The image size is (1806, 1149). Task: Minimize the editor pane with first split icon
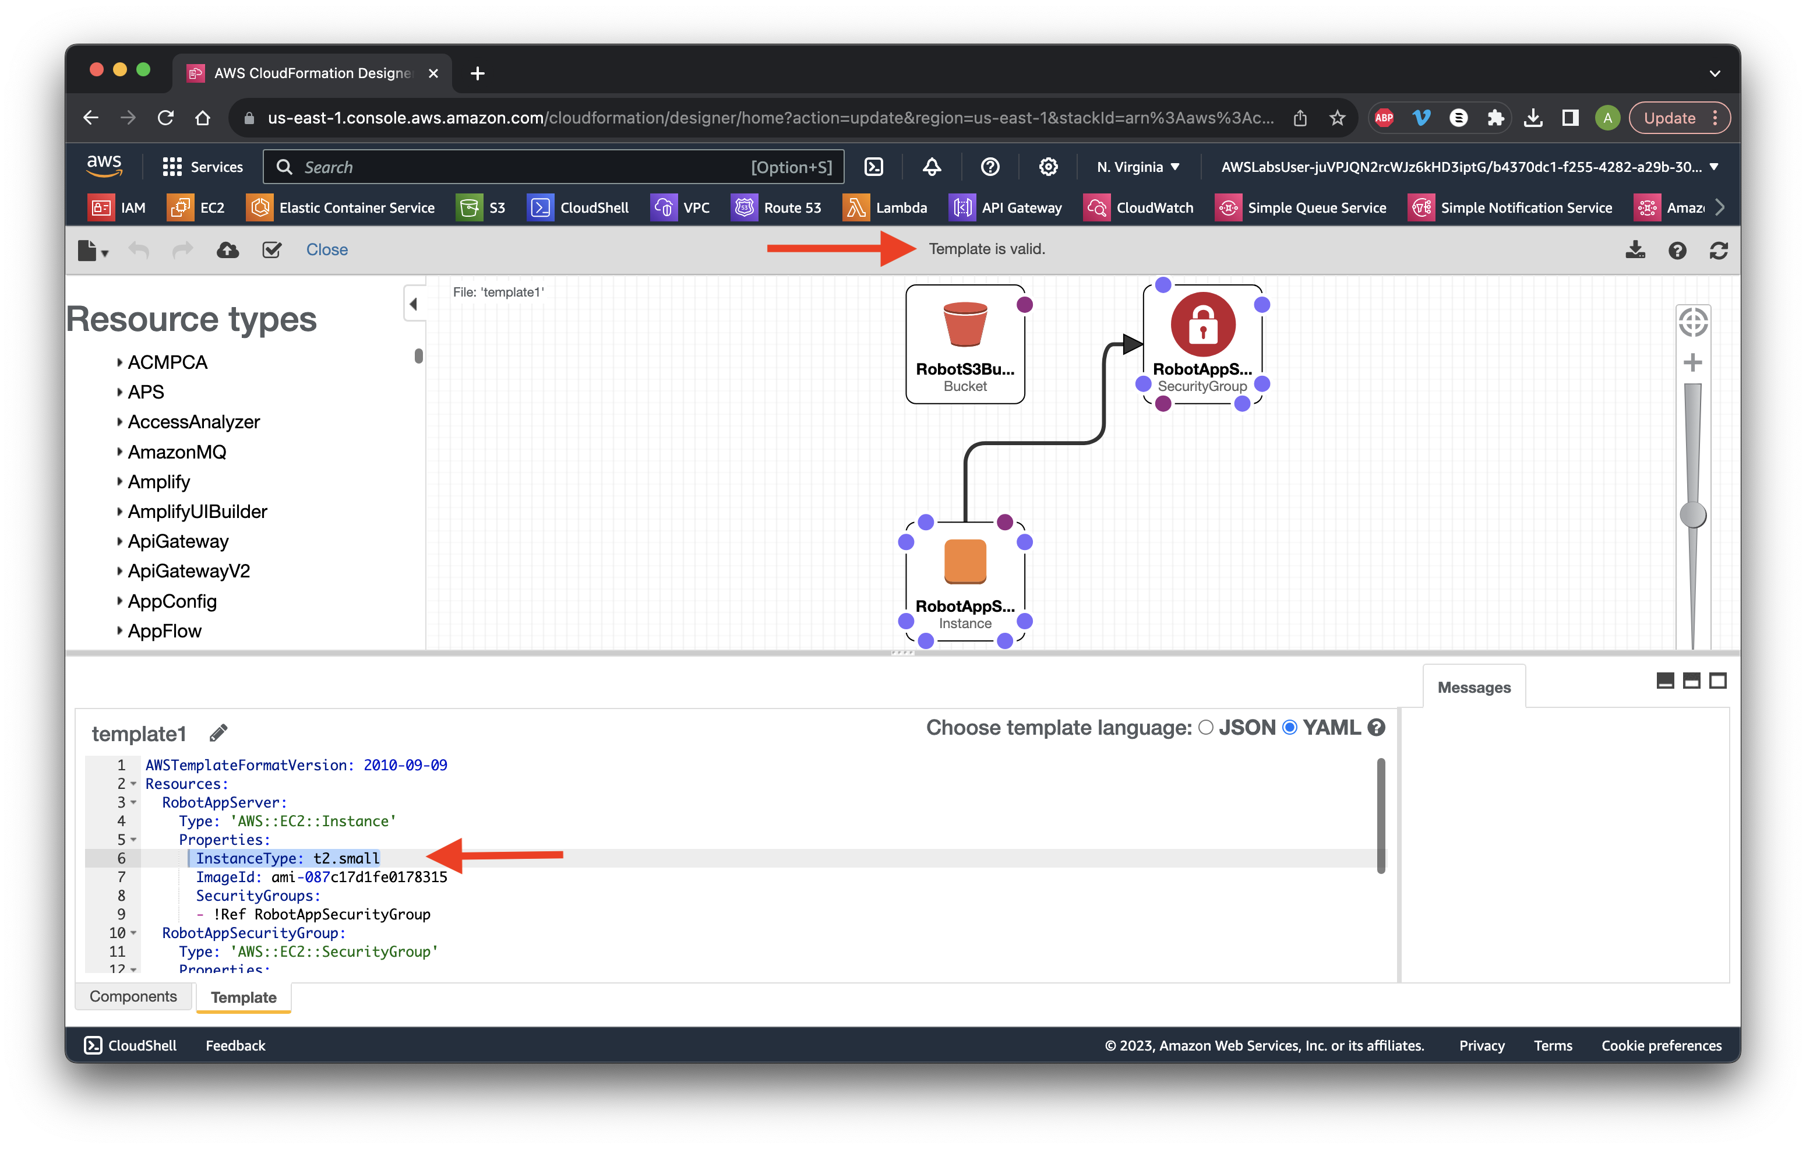(x=1665, y=680)
